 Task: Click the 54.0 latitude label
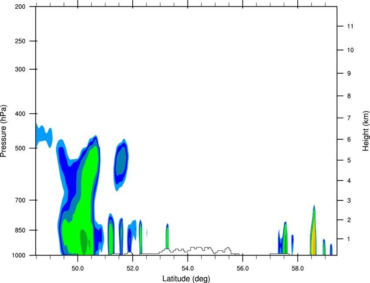(188, 269)
